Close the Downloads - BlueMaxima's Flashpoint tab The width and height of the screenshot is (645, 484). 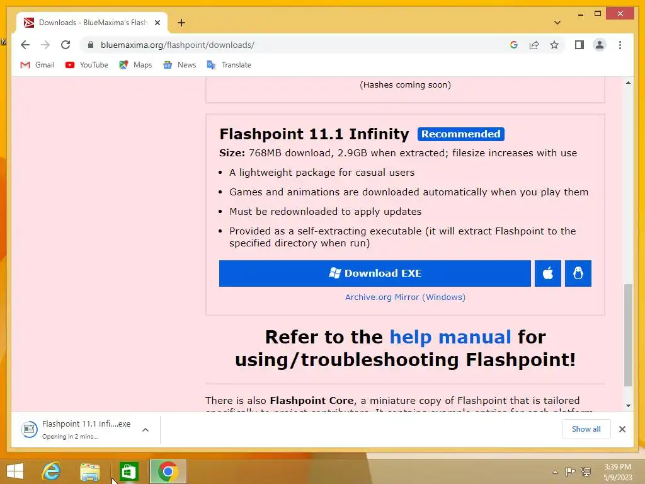[x=157, y=23]
